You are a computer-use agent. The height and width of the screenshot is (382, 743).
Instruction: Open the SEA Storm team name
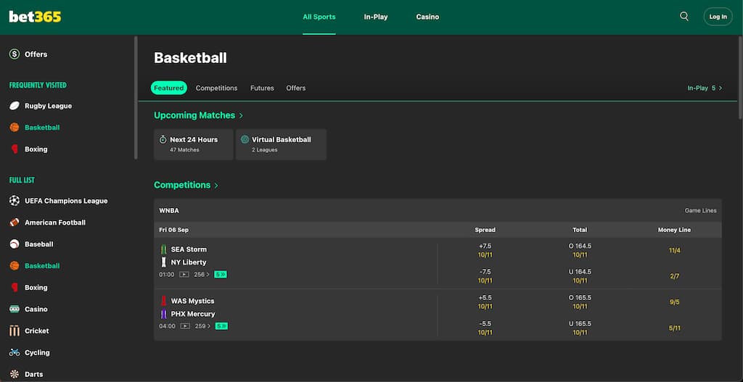[x=189, y=249]
